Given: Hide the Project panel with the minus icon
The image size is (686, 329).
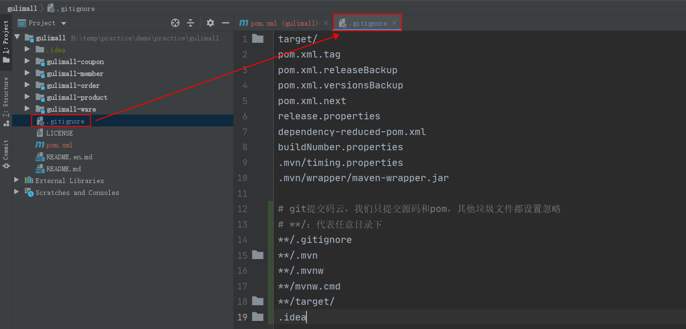Looking at the screenshot, I should click(226, 22).
